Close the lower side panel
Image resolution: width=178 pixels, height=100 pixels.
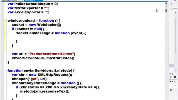(x=175, y=81)
